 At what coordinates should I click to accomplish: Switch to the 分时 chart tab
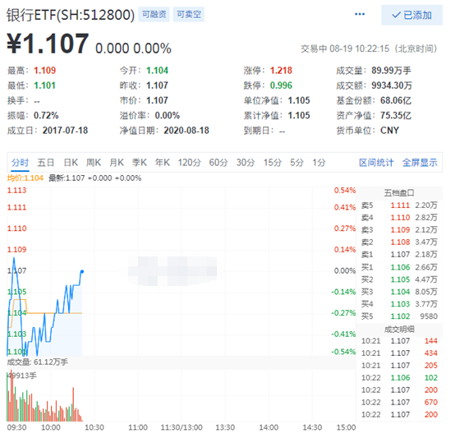point(20,162)
